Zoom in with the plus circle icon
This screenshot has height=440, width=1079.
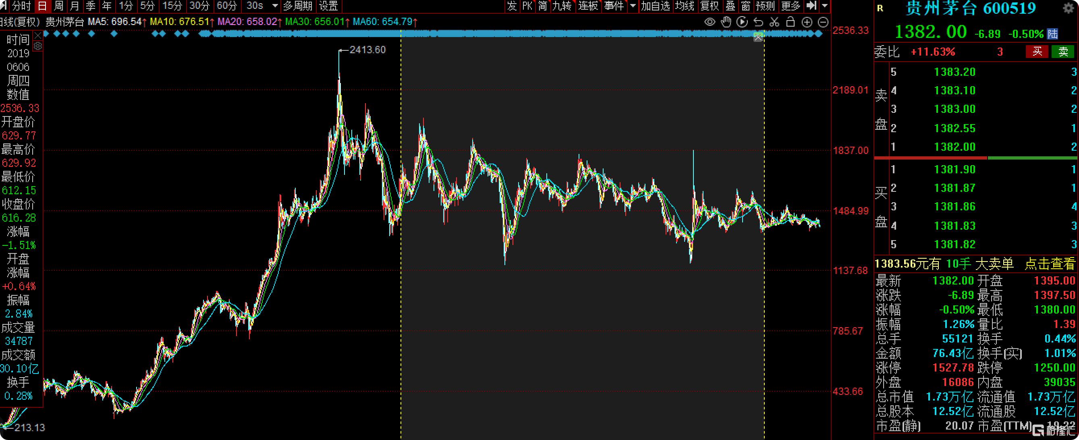(807, 22)
